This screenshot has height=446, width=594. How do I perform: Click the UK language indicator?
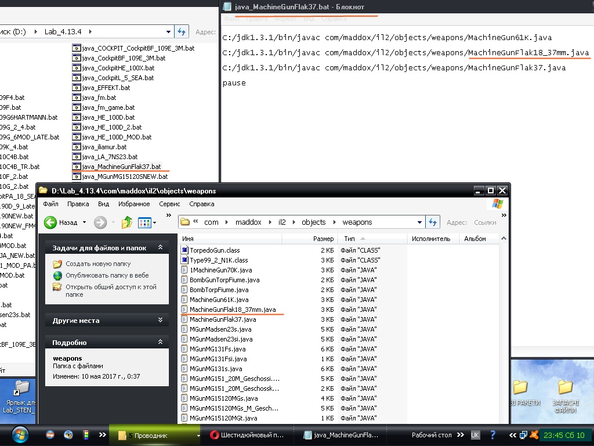click(475, 435)
